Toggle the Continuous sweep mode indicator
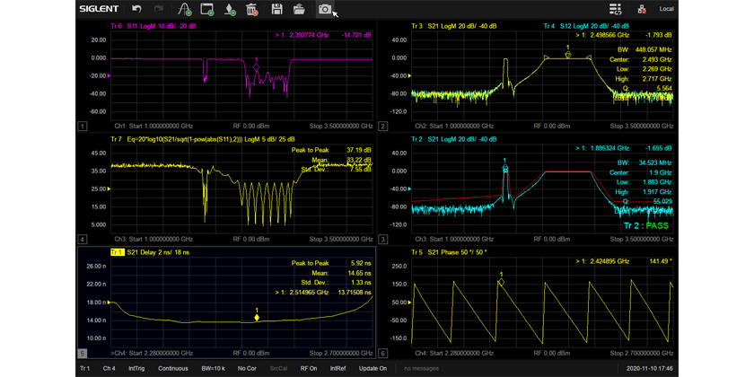The height and width of the screenshot is (377, 754). 173,368
